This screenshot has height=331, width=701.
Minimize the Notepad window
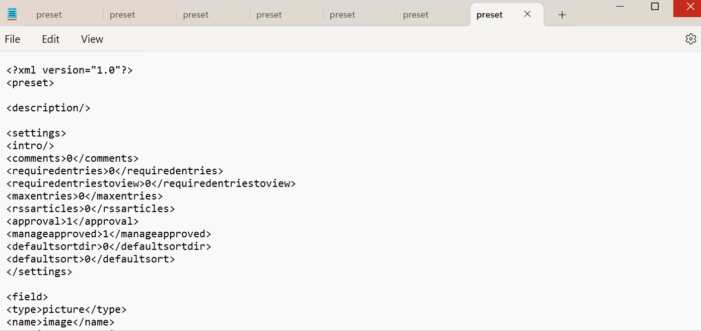[620, 7]
